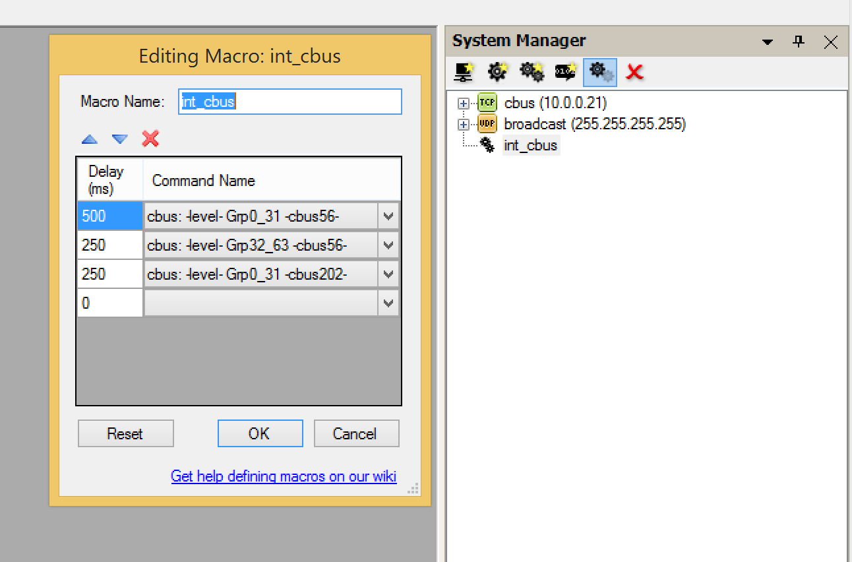Image resolution: width=852 pixels, height=562 pixels.
Task: Add a new TCP connection in System Manager
Action: point(464,73)
